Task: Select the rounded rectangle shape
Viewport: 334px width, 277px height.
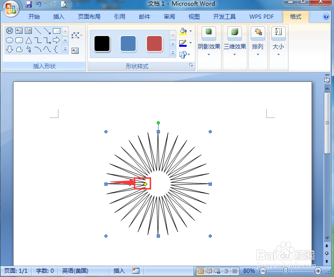Action: tap(19, 40)
